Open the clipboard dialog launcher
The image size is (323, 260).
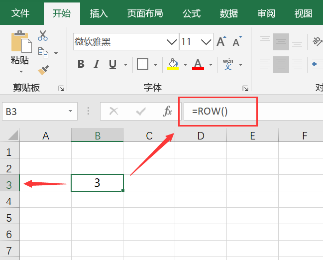pos(61,88)
